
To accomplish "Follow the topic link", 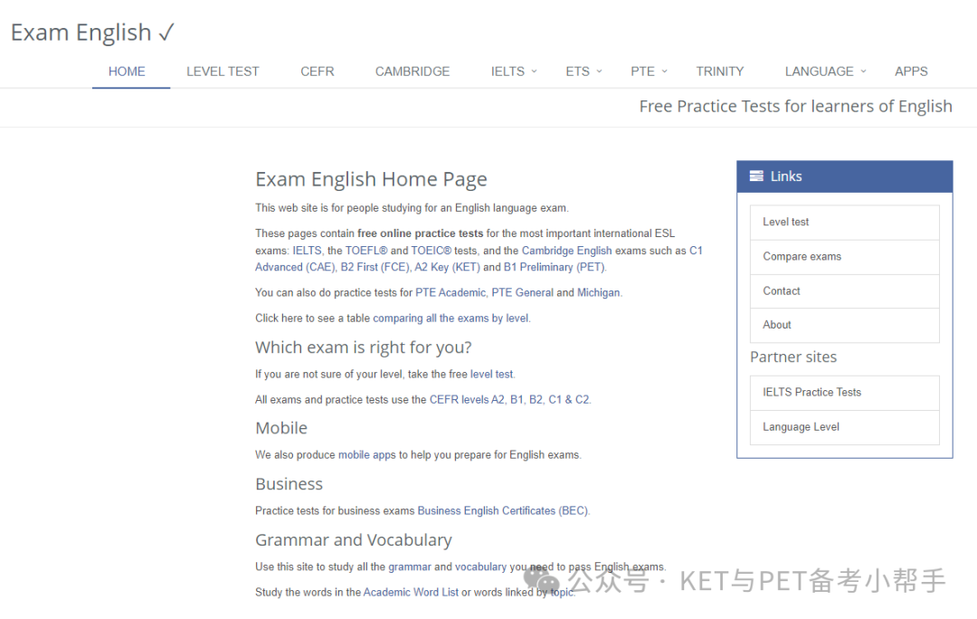I will pyautogui.click(x=562, y=593).
